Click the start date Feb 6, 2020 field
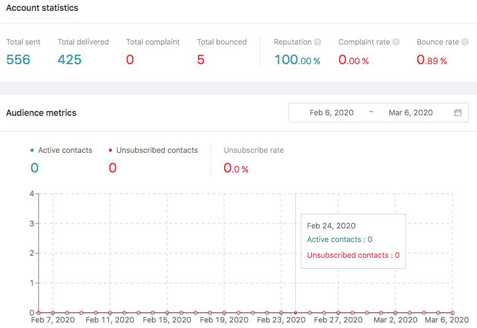 click(331, 113)
